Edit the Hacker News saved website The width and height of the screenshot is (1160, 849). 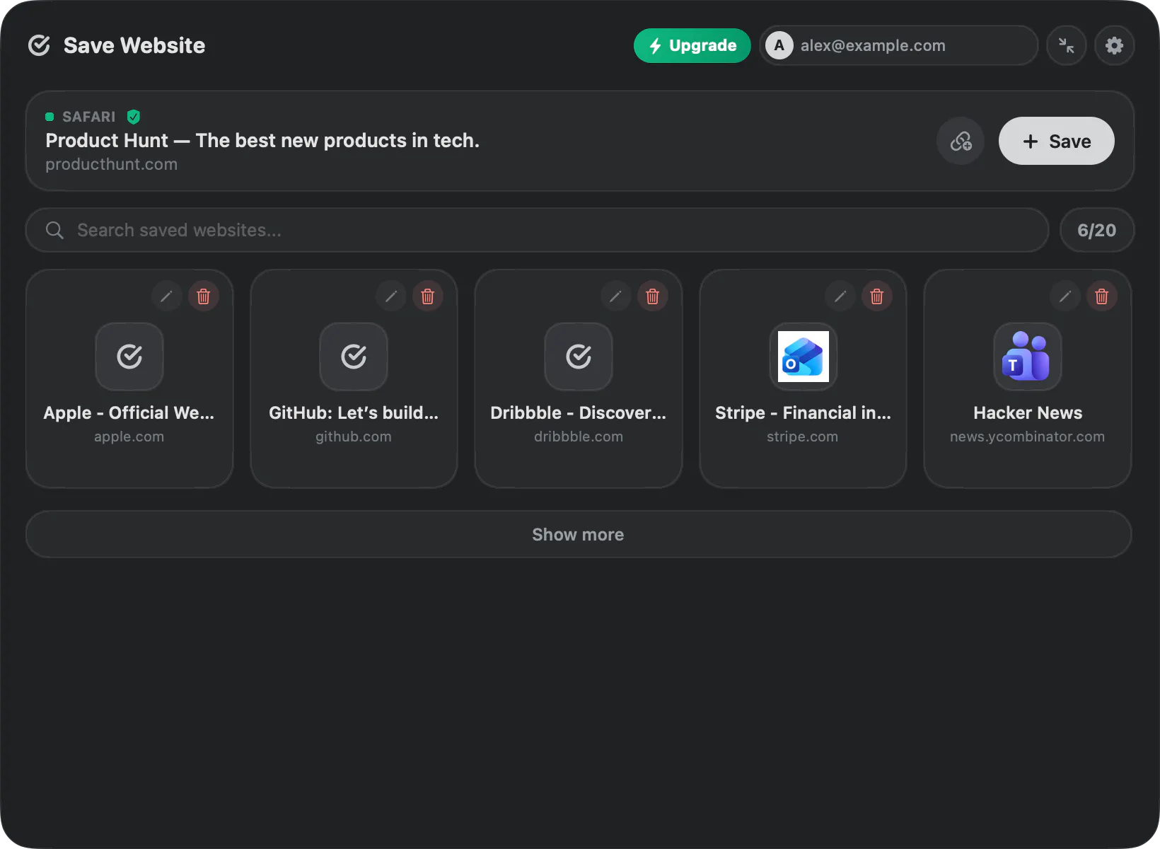[1065, 296]
